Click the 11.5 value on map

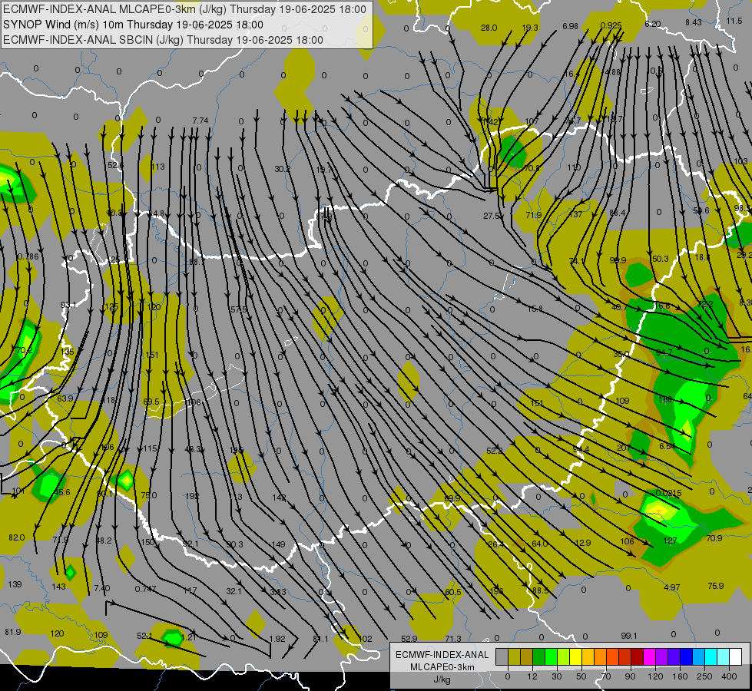(x=734, y=21)
